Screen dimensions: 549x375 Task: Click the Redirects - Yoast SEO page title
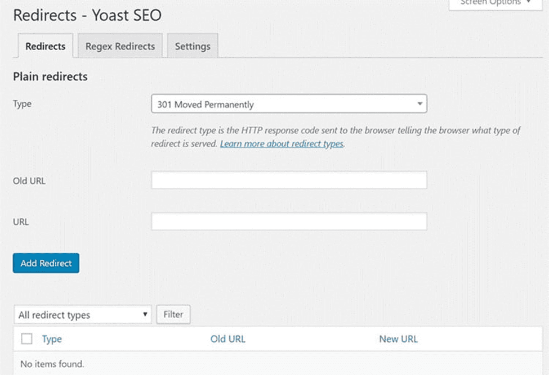[x=87, y=15]
